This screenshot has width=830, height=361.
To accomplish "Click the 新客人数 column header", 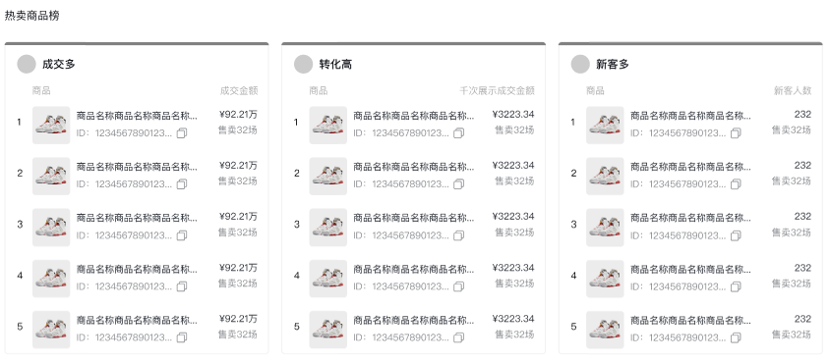I will coord(793,91).
